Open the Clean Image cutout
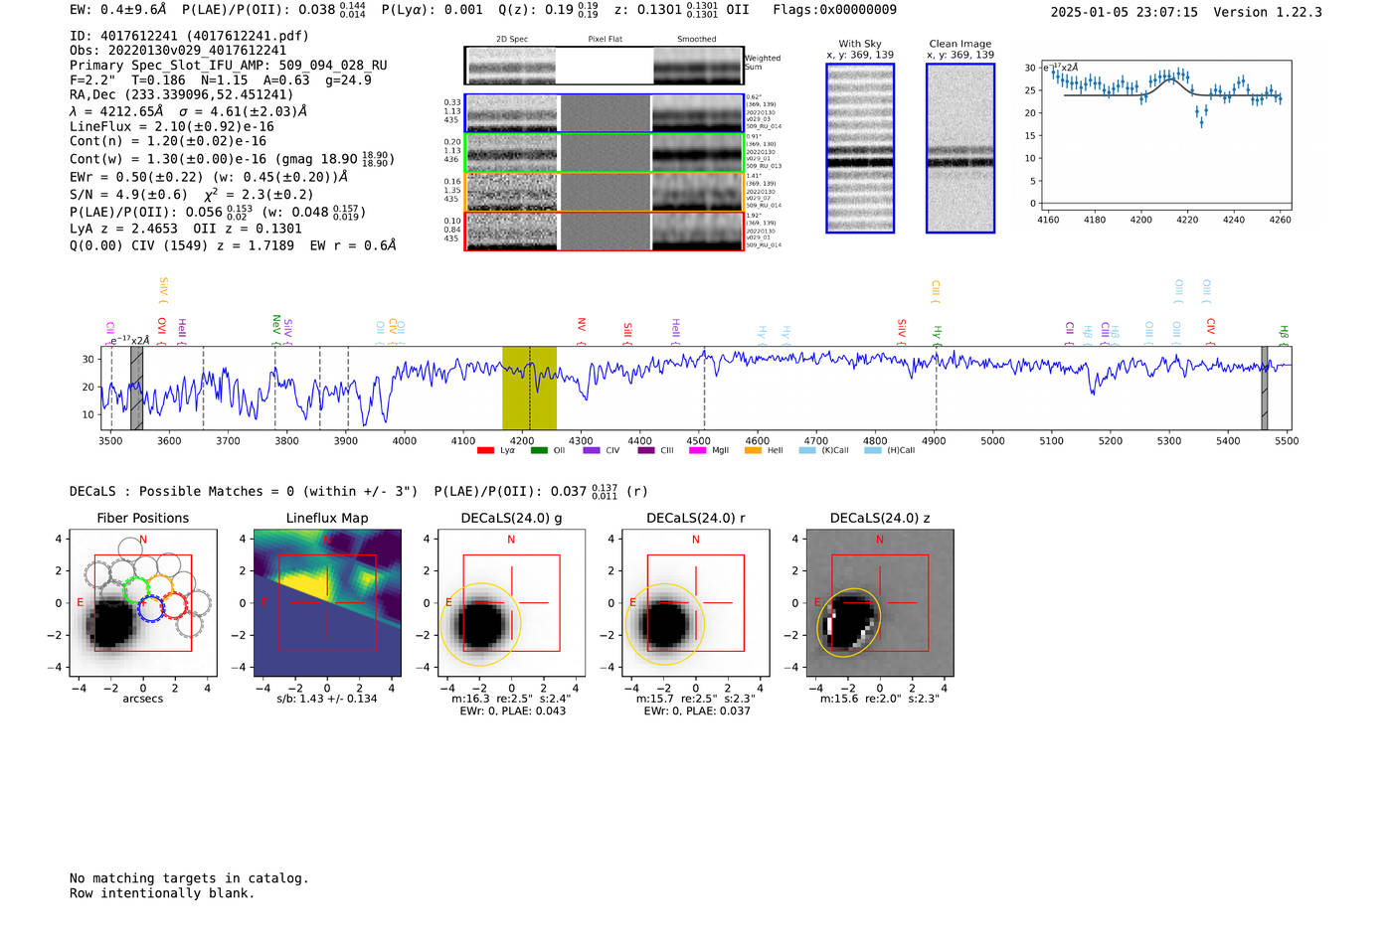Screen dimensions: 1392x947 click(960, 148)
